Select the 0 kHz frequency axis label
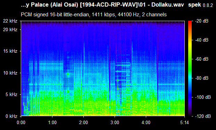 11,116
